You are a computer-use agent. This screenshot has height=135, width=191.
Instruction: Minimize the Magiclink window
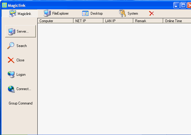pos(176,5)
